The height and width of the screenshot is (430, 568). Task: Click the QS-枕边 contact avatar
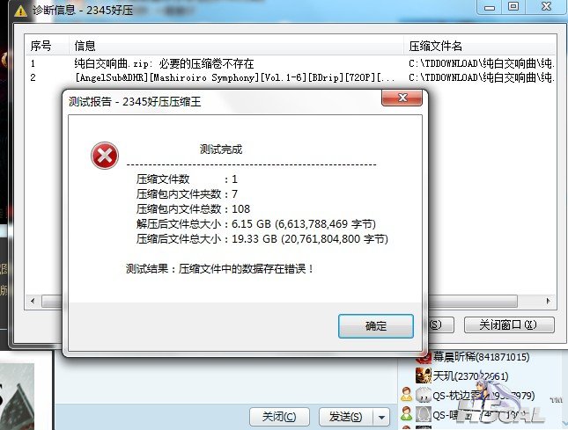[x=423, y=395]
